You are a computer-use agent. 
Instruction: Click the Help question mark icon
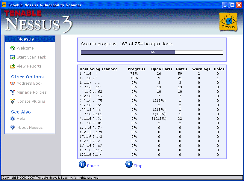[13, 119]
